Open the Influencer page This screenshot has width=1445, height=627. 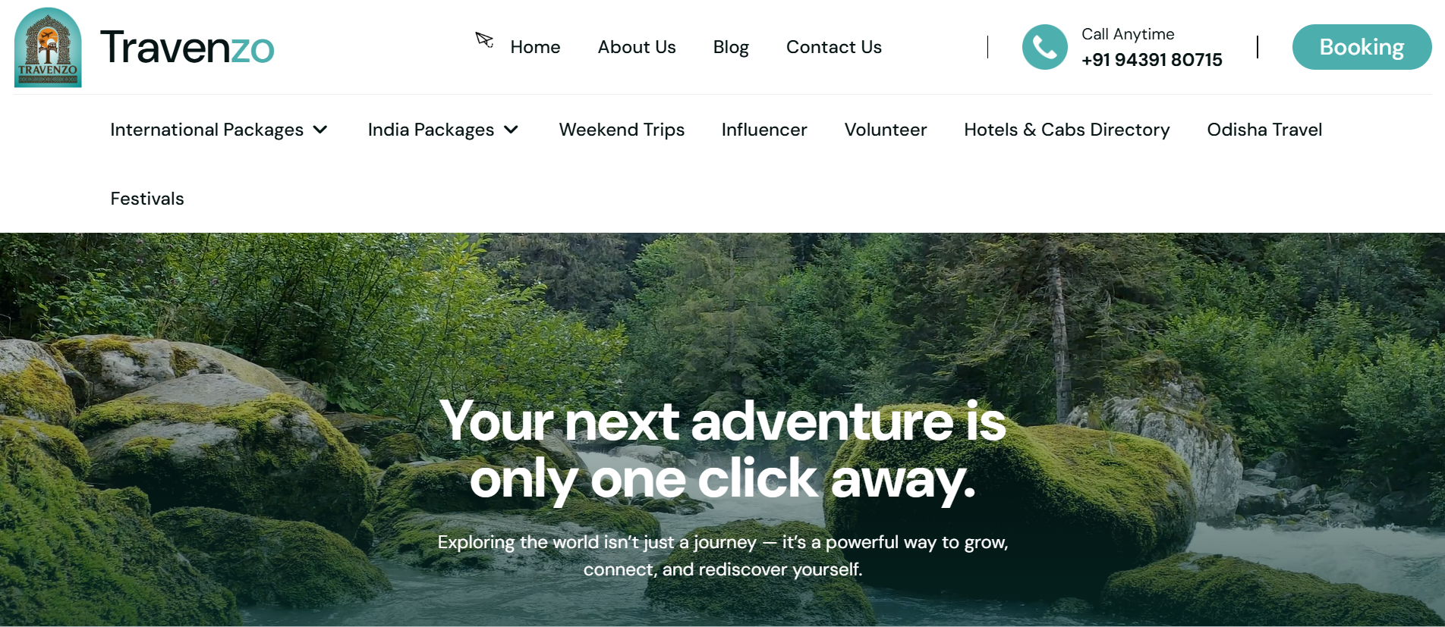764,130
